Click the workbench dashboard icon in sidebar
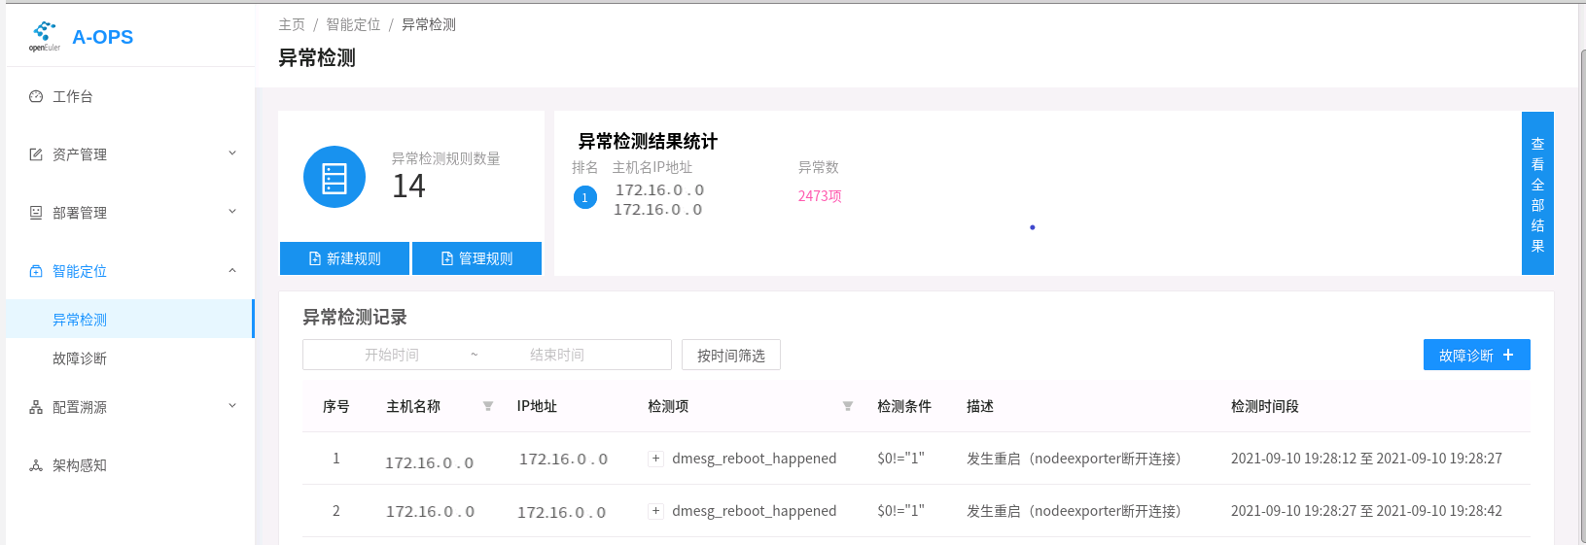Viewport: 1586px width, 545px height. 36,96
